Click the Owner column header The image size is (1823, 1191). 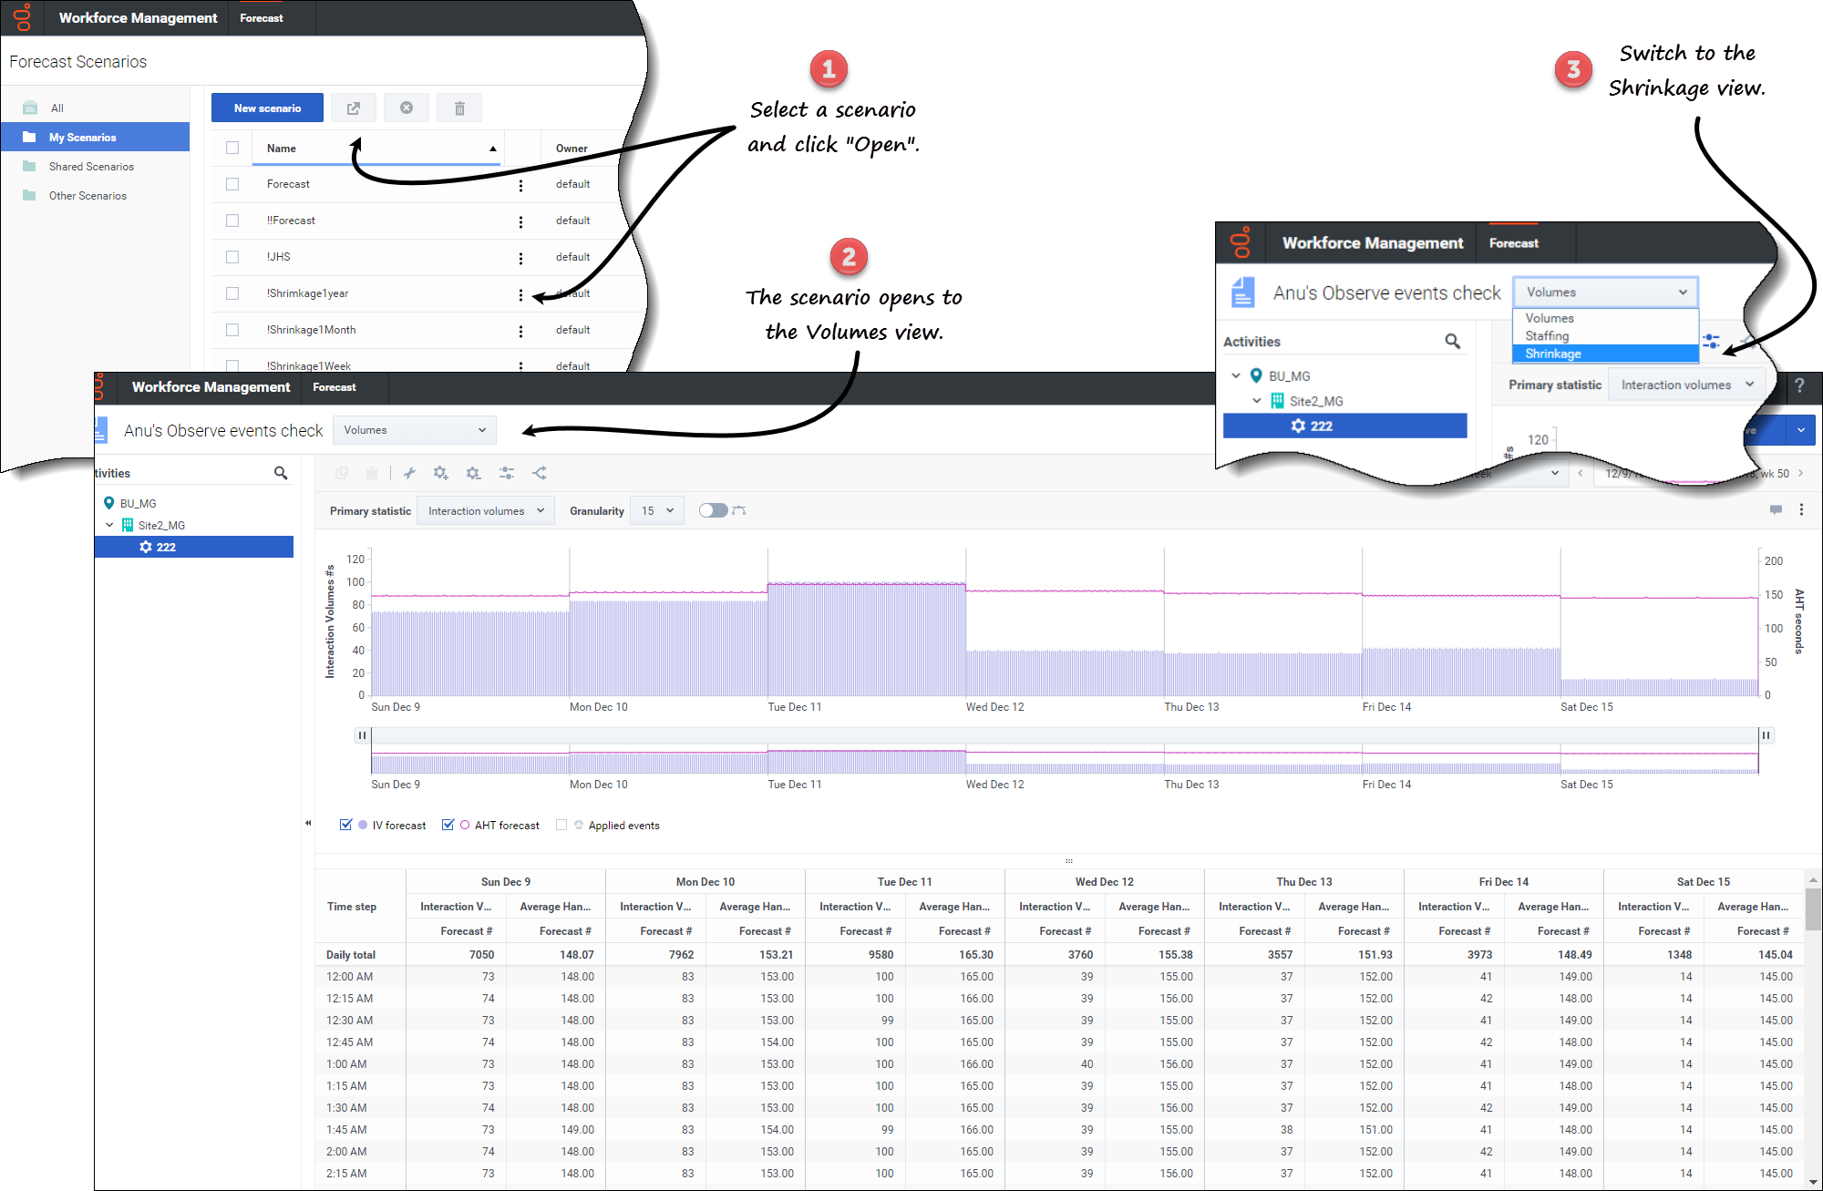[x=572, y=148]
